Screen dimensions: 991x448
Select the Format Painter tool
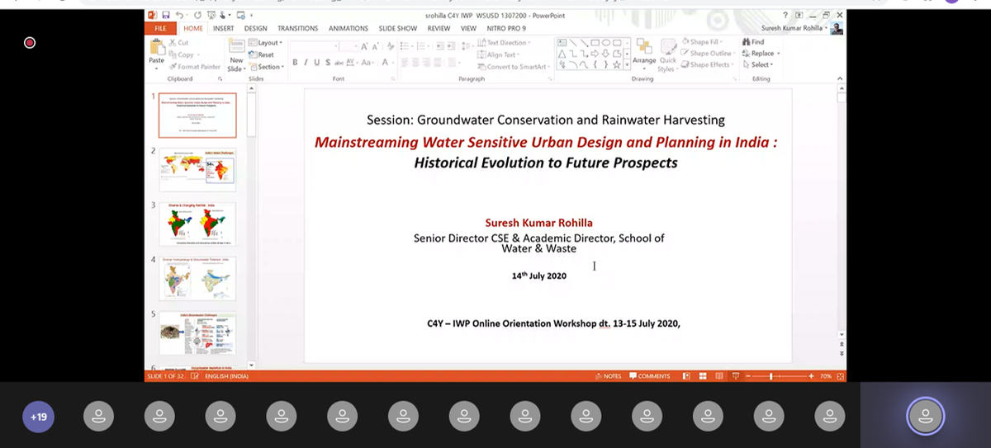(194, 67)
